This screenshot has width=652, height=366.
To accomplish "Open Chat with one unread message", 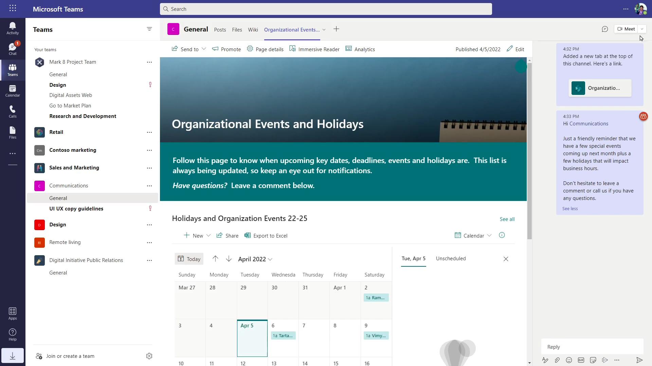I will [13, 49].
